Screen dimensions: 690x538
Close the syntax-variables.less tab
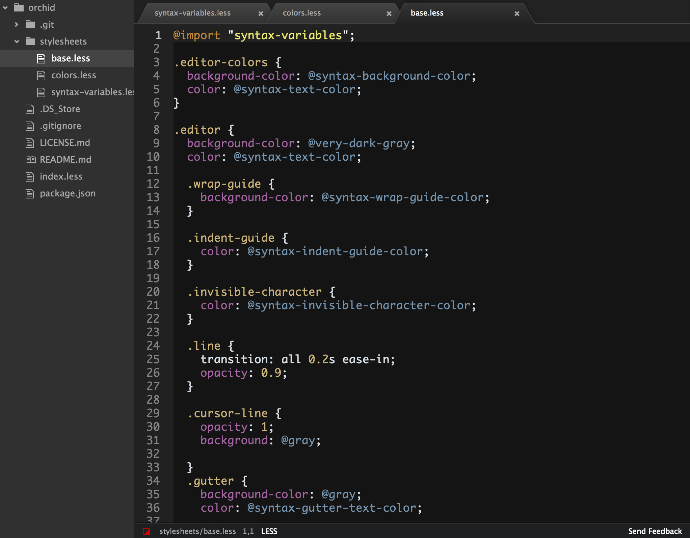point(261,14)
